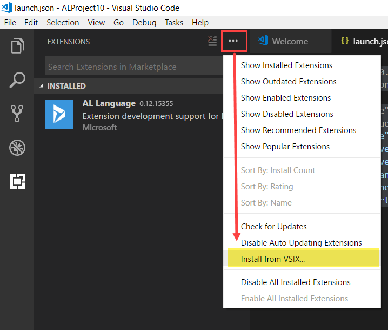
Task: Click the Visual Studio Code title icon
Action: click(6, 8)
